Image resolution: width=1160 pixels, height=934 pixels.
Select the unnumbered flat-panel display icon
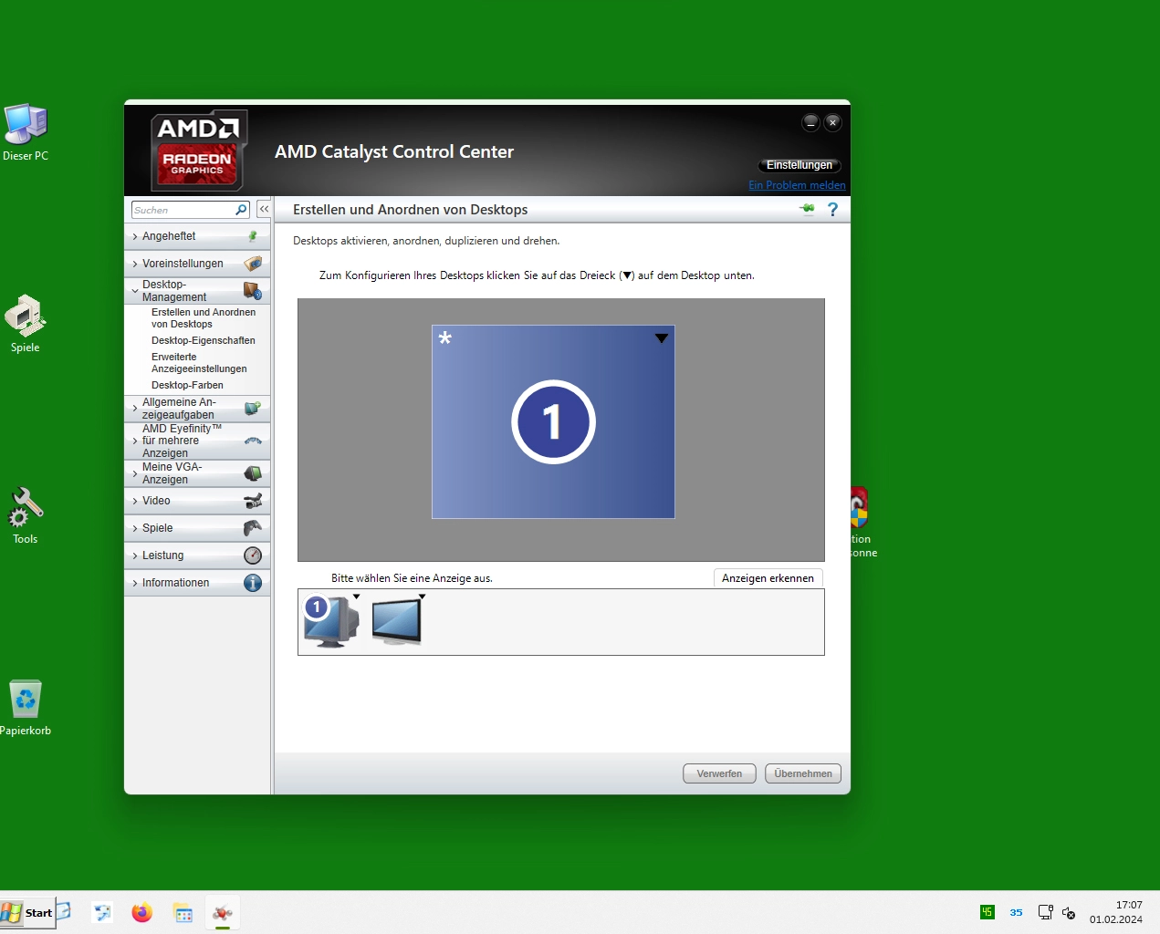(396, 622)
